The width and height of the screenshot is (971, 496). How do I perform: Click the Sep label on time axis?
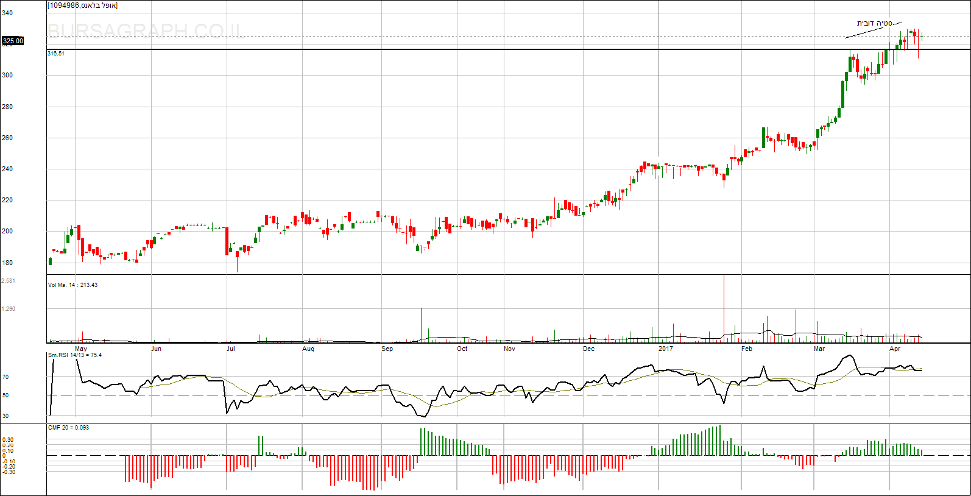coord(387,349)
